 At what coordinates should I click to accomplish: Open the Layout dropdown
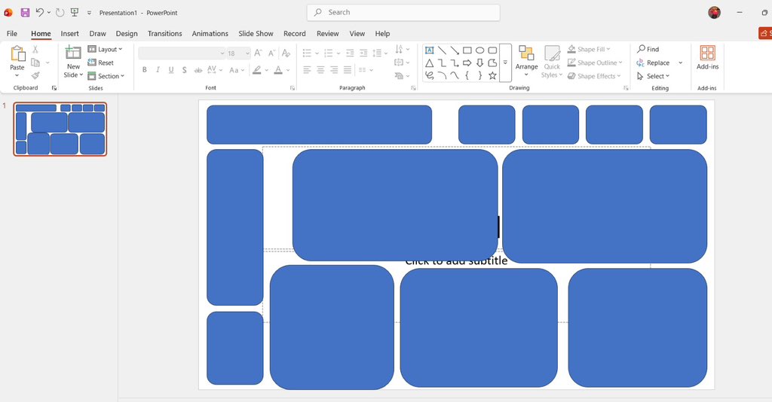(x=105, y=49)
